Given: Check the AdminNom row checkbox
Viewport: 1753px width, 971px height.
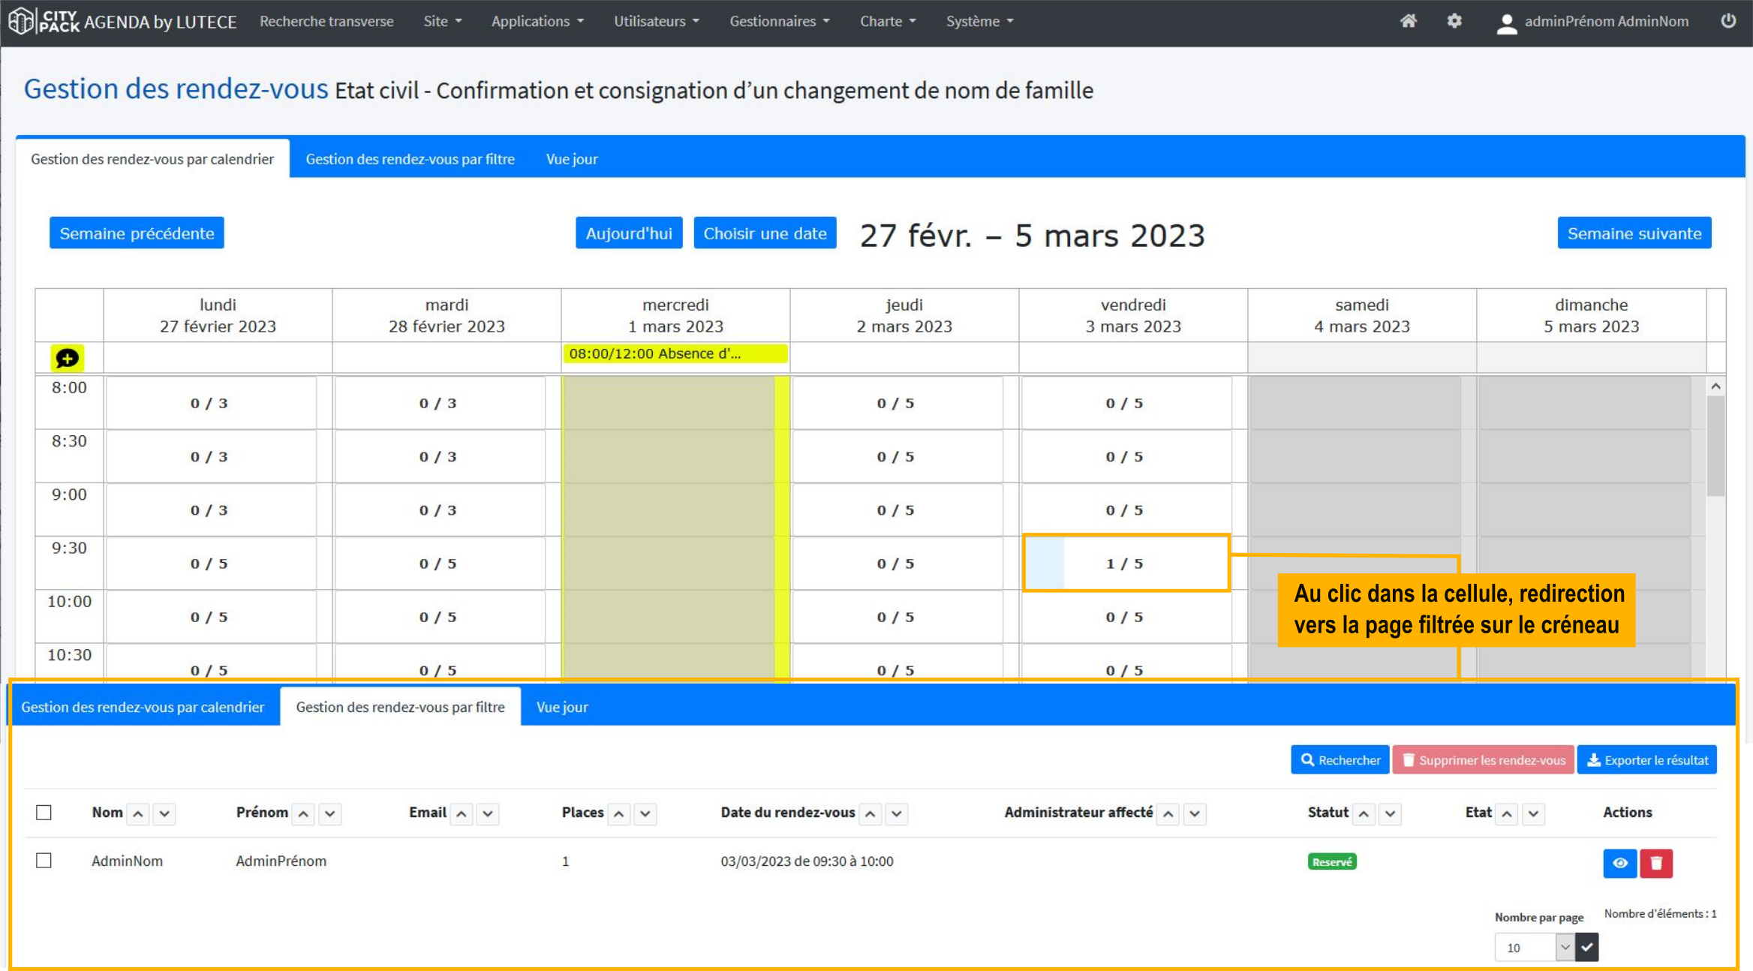Looking at the screenshot, I should click(x=43, y=861).
